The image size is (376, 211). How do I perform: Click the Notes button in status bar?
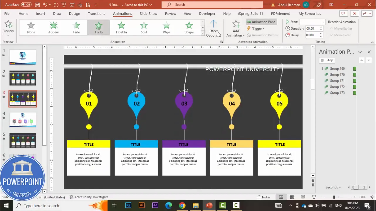pos(264,197)
